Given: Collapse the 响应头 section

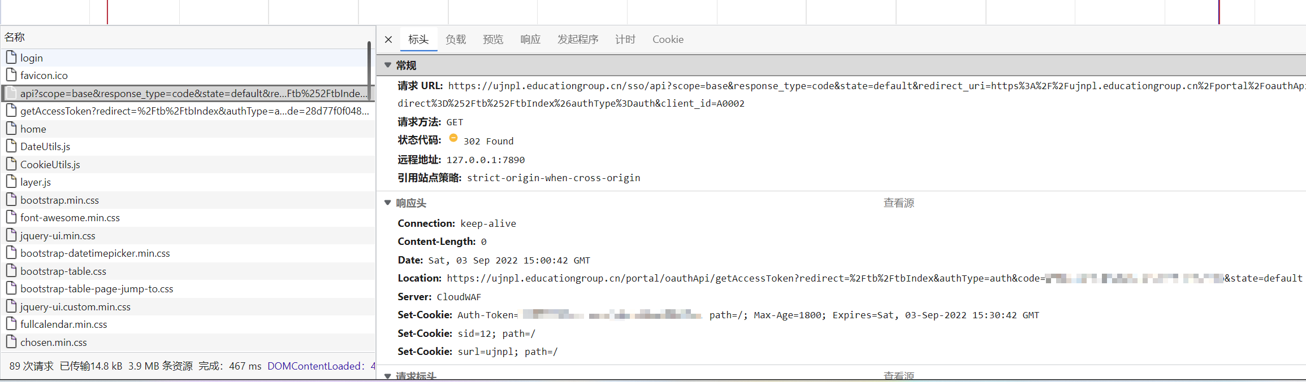Looking at the screenshot, I should [x=388, y=203].
